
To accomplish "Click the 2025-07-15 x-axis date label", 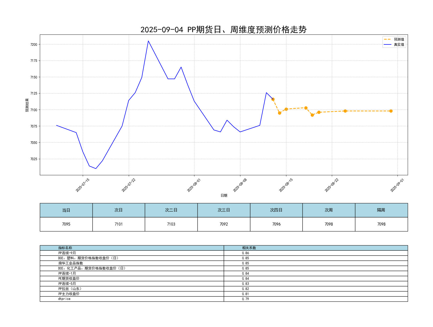I will point(83,185).
